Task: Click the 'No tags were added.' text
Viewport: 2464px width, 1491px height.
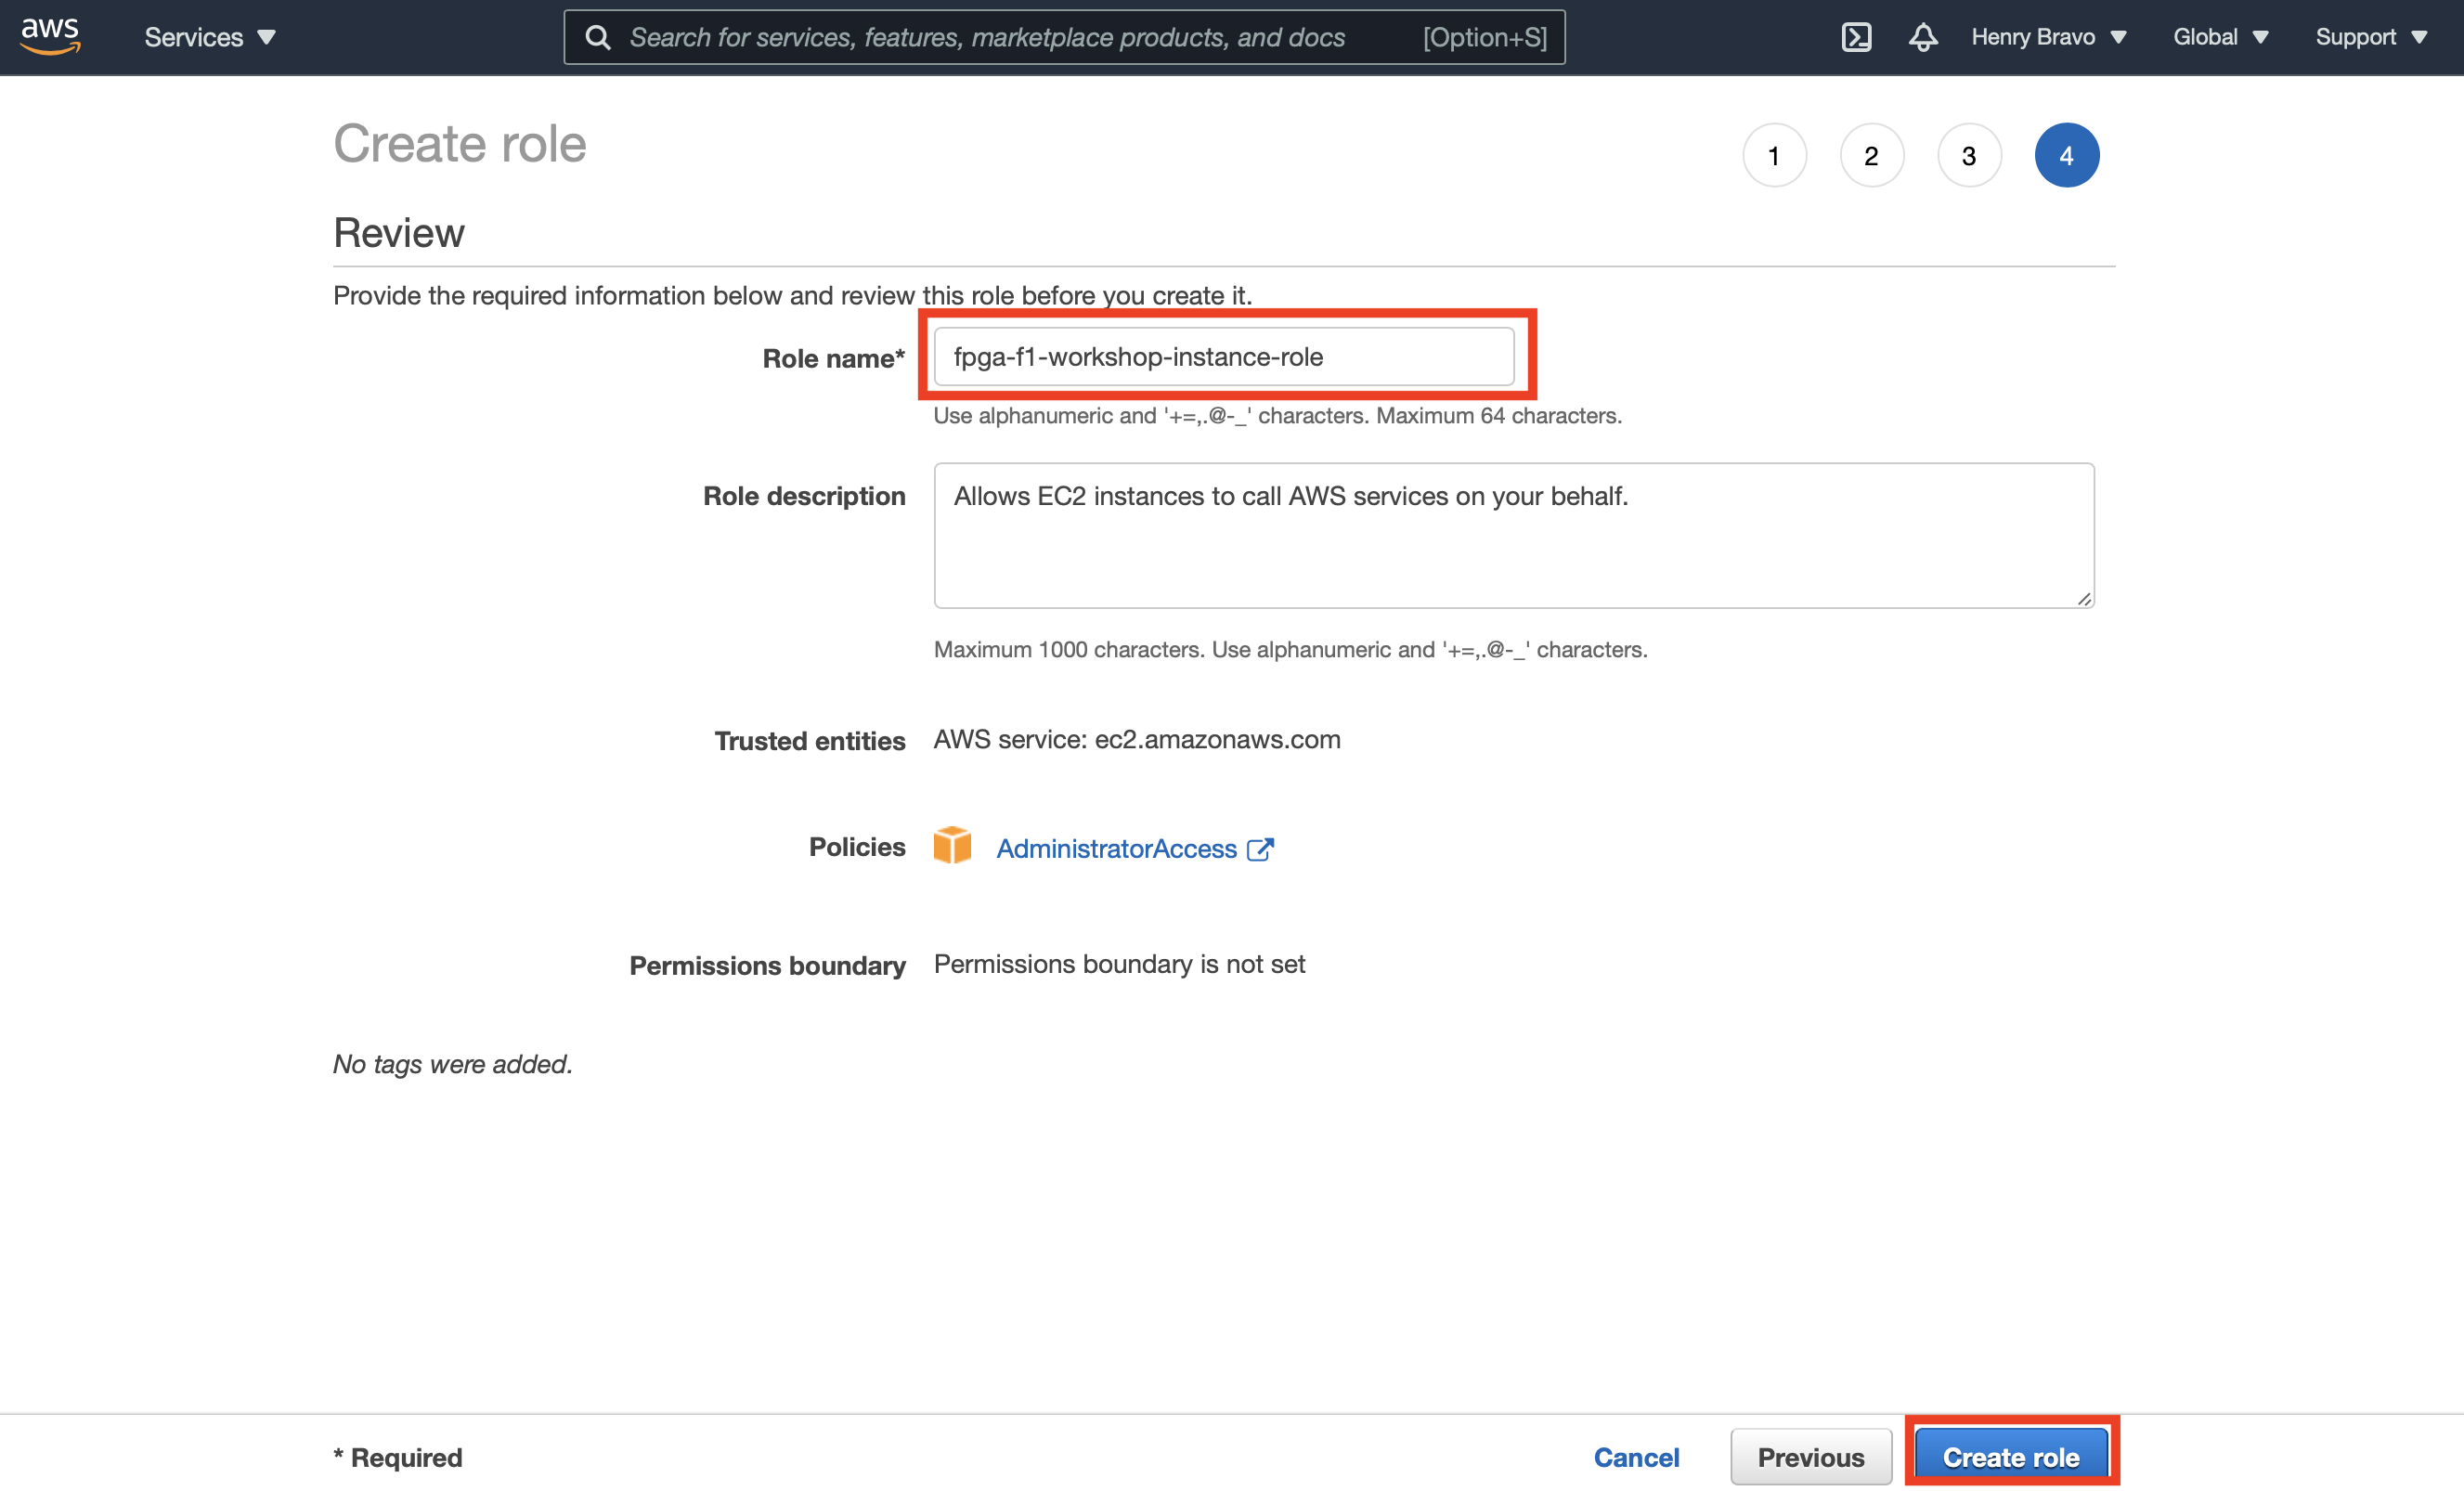Action: click(x=452, y=1064)
